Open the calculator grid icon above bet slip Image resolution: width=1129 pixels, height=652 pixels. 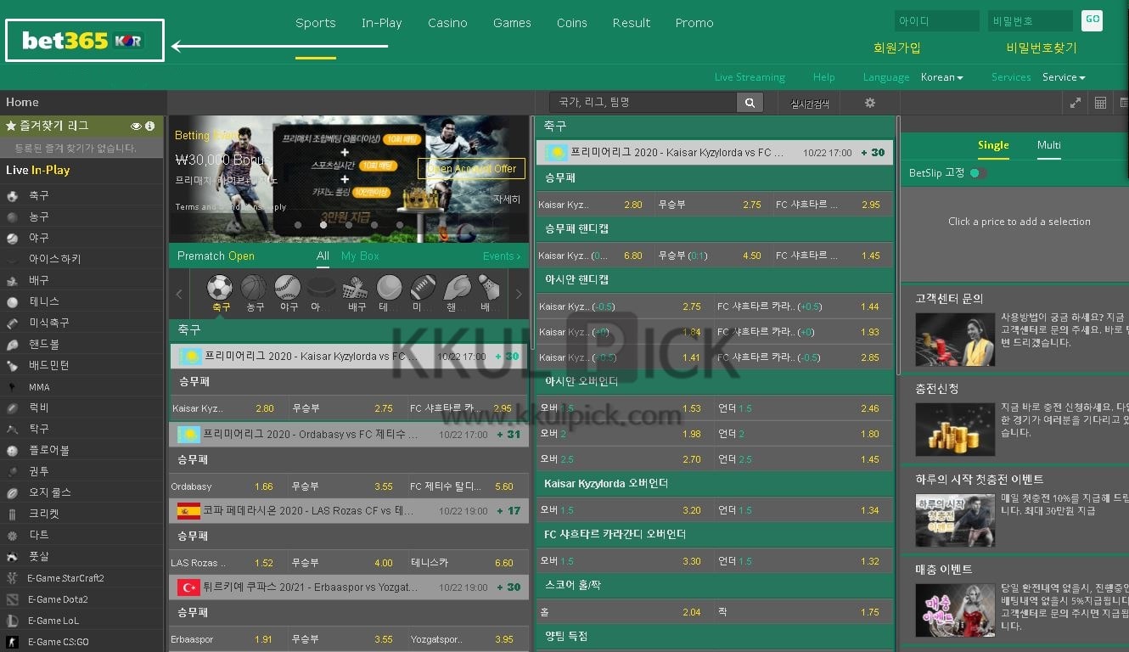[1100, 103]
